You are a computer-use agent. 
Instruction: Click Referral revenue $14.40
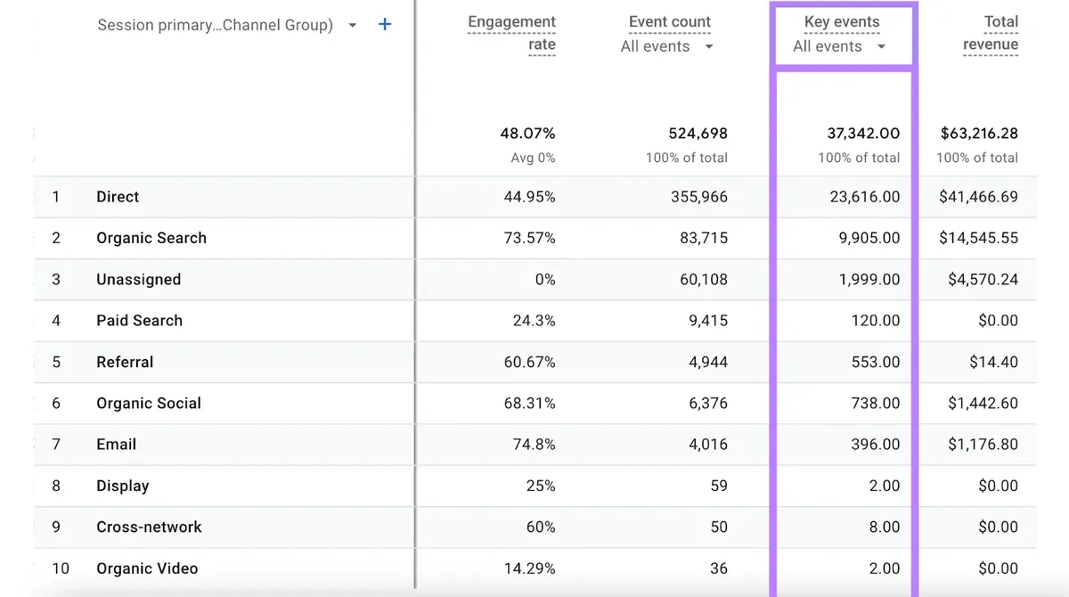pyautogui.click(x=994, y=362)
